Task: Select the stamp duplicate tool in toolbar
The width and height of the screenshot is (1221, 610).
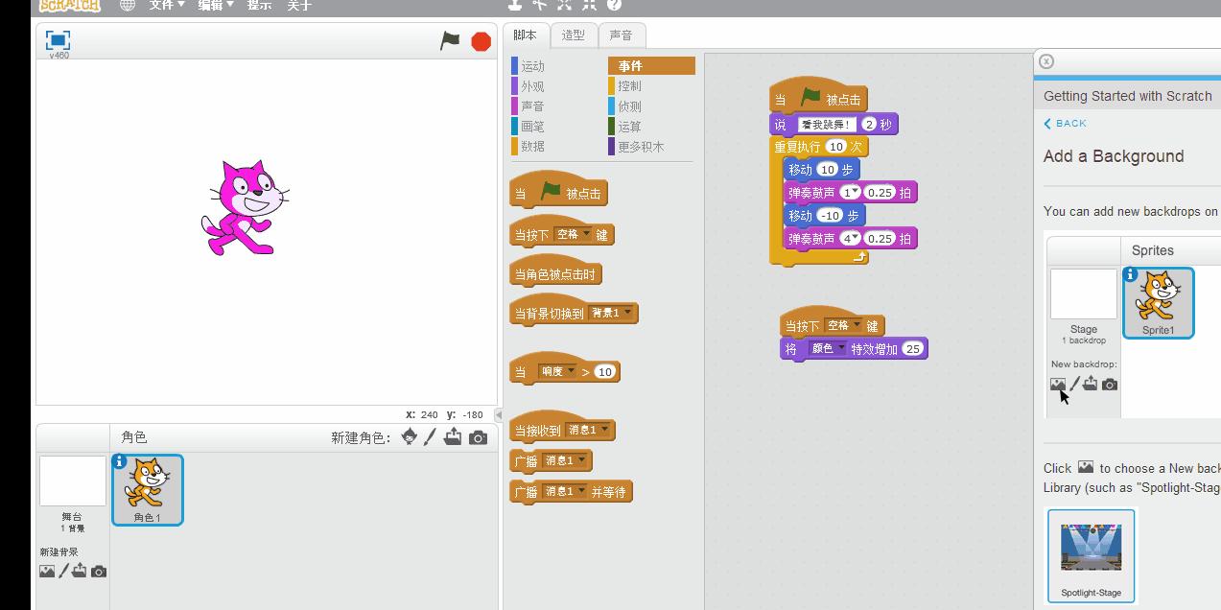Action: [514, 6]
